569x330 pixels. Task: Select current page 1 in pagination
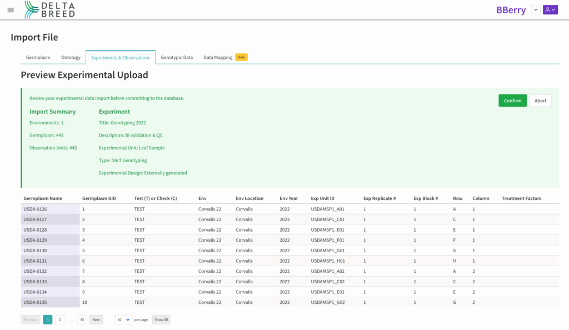pyautogui.click(x=48, y=319)
